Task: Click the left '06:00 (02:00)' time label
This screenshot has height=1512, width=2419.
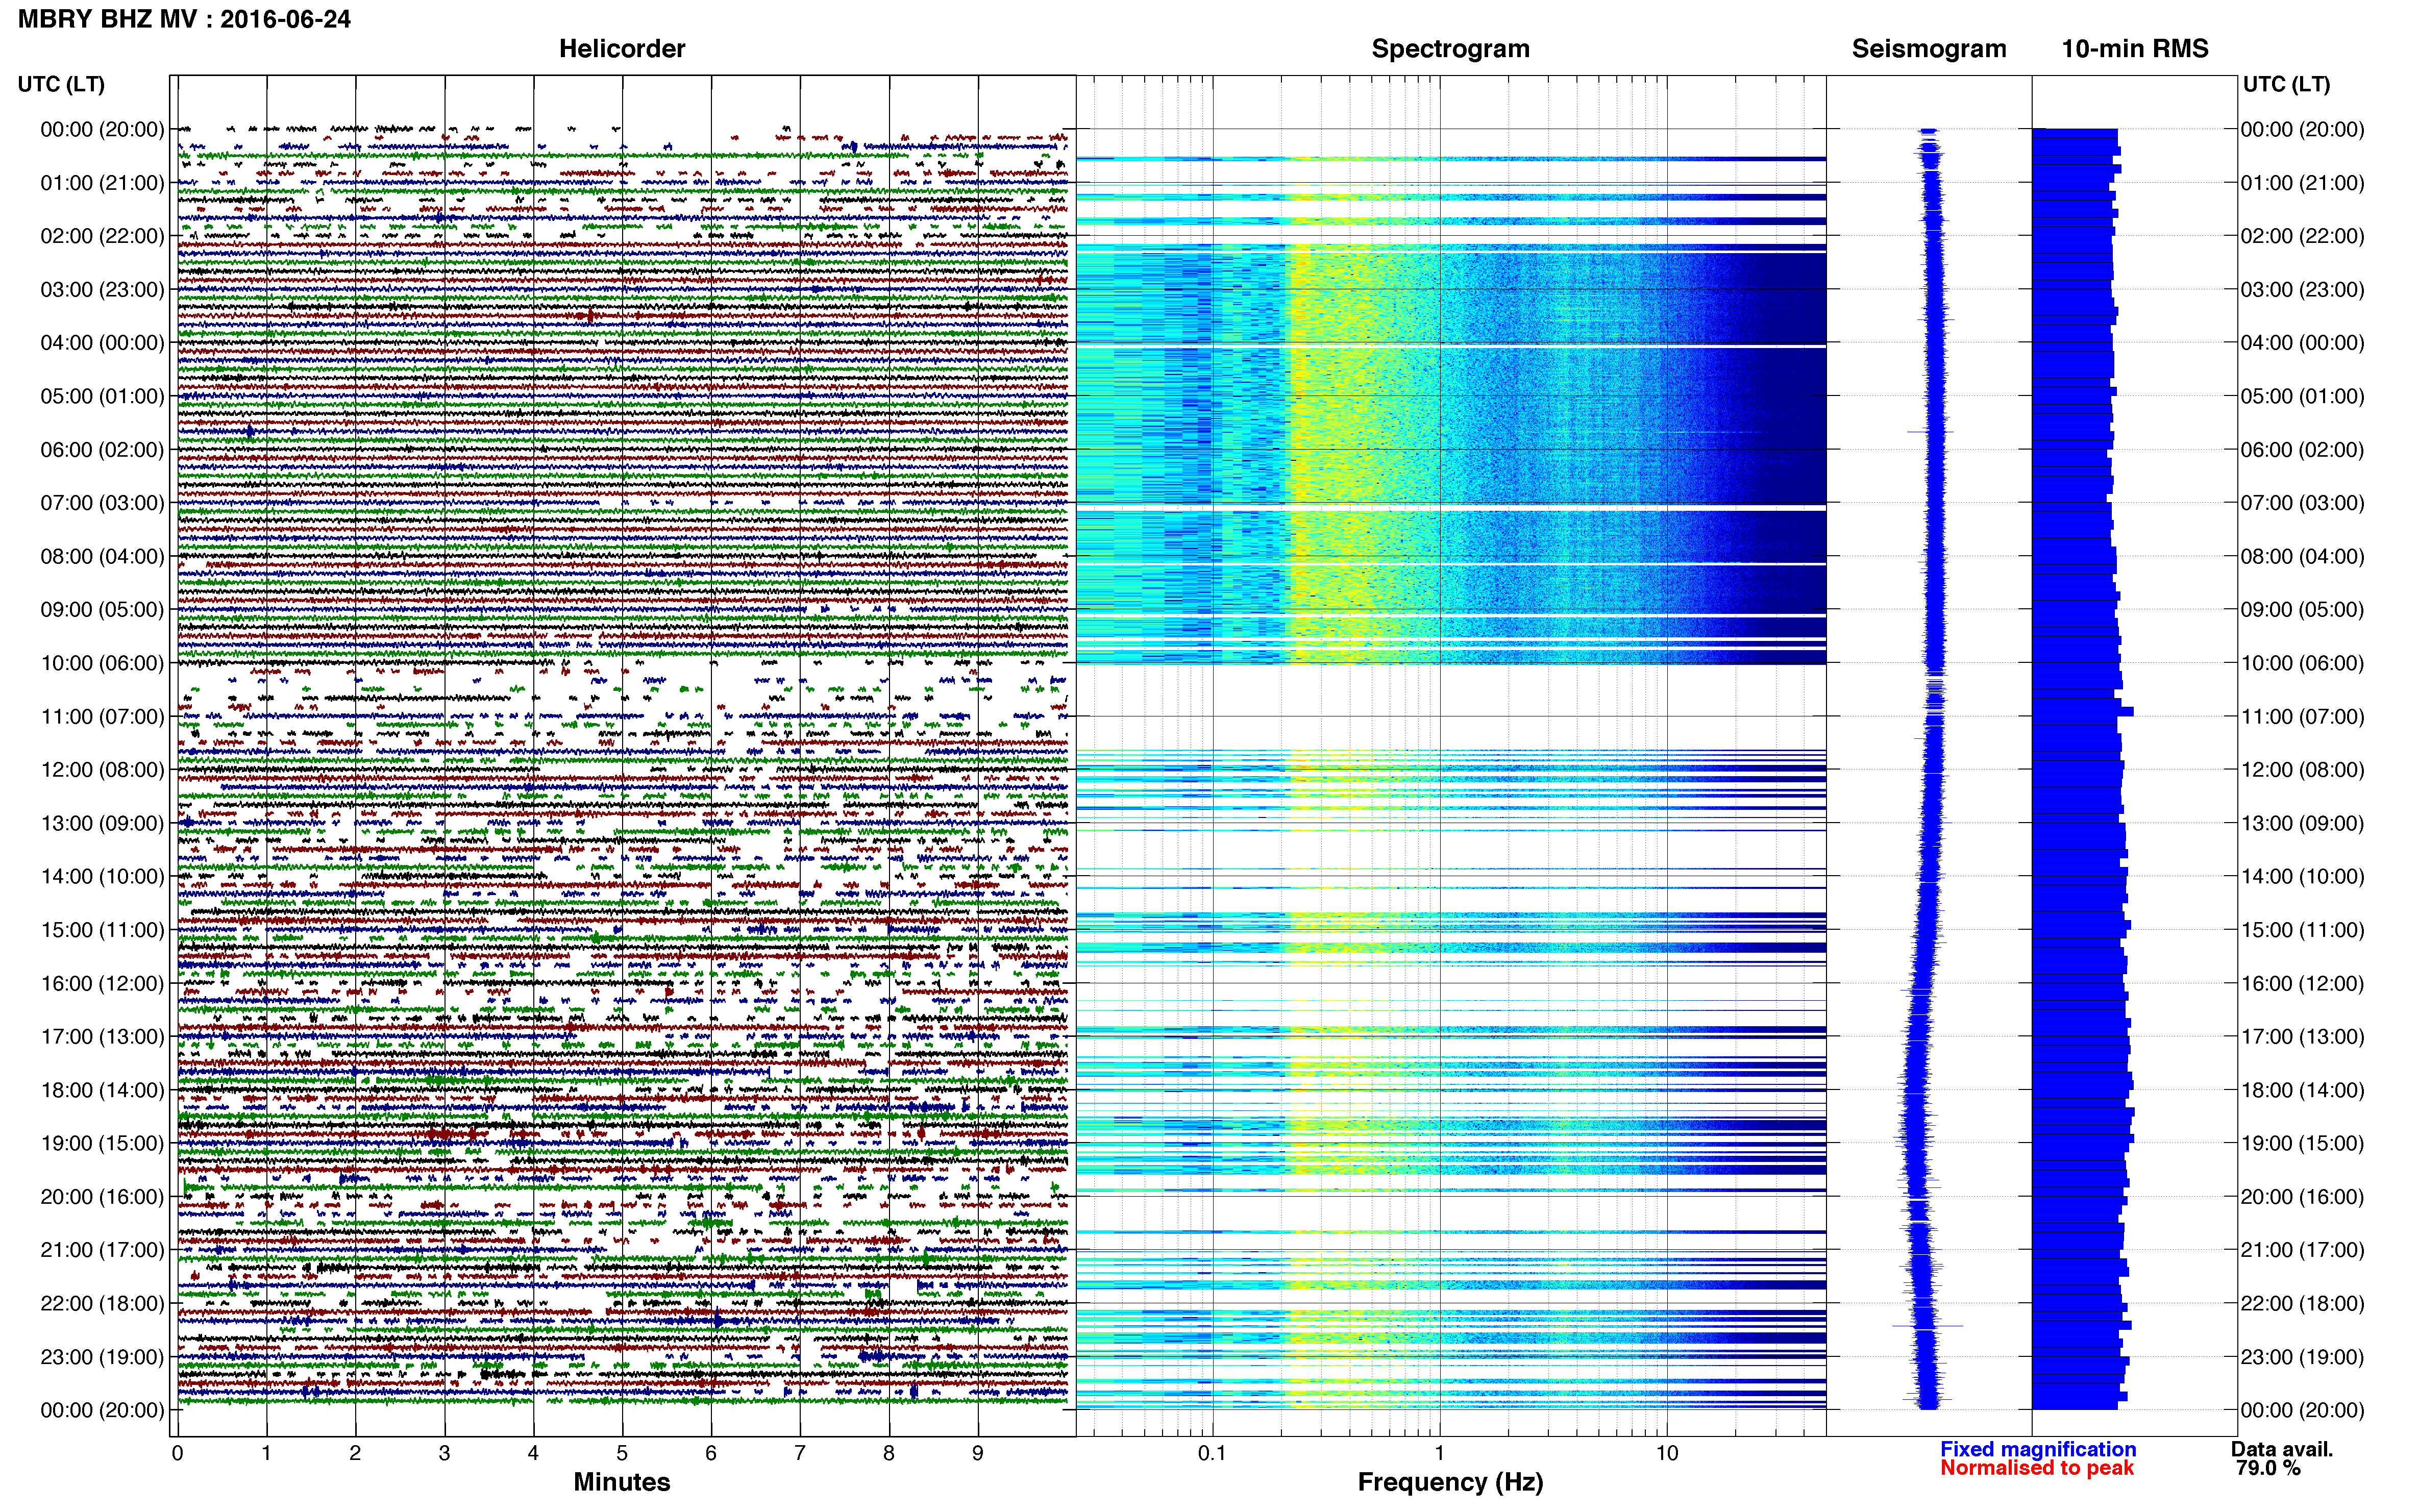Action: coord(102,450)
